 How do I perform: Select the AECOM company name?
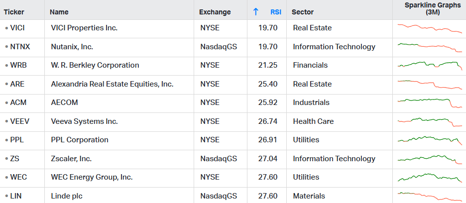pos(65,102)
